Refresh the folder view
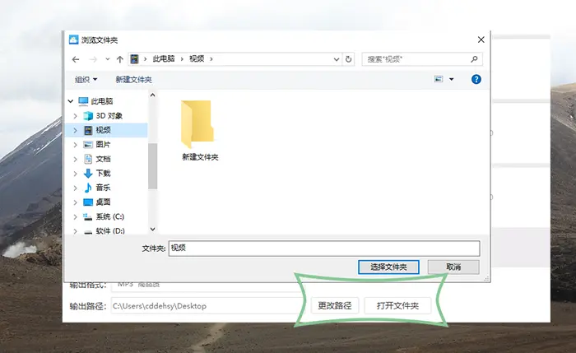This screenshot has height=353, width=576. tap(349, 59)
